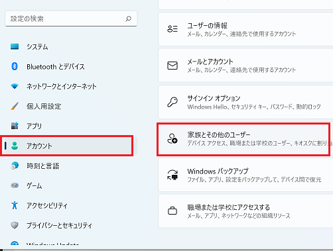Click the magnifier icon in search box

pos(129,19)
